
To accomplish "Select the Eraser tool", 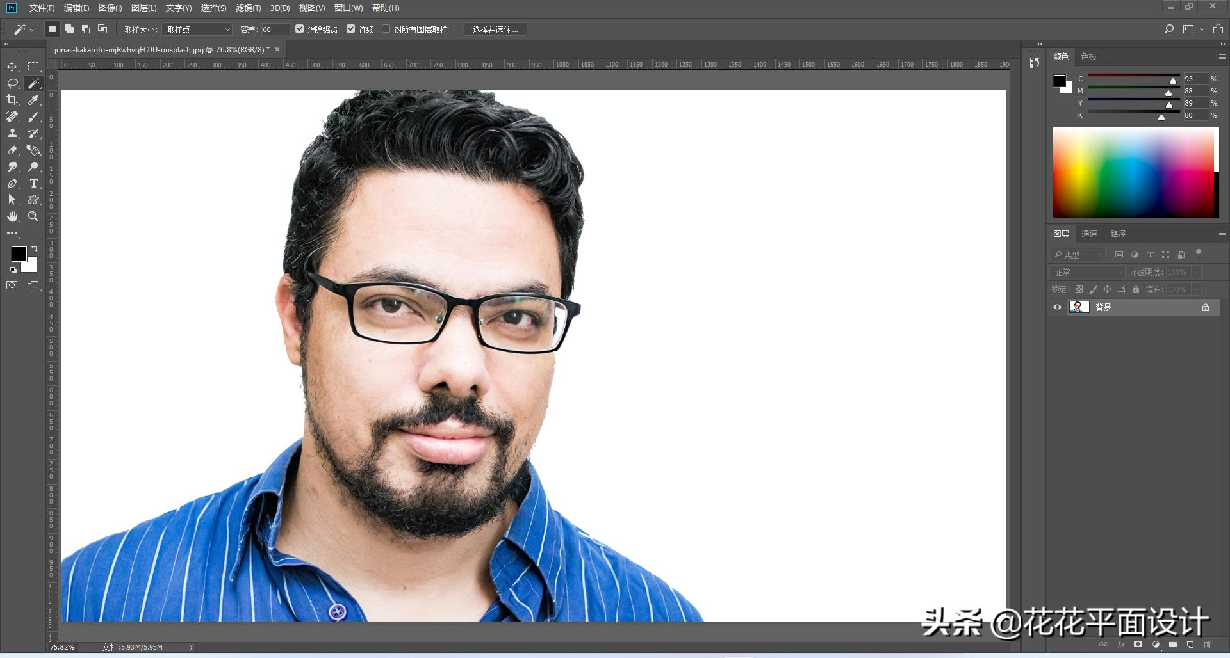I will [12, 150].
